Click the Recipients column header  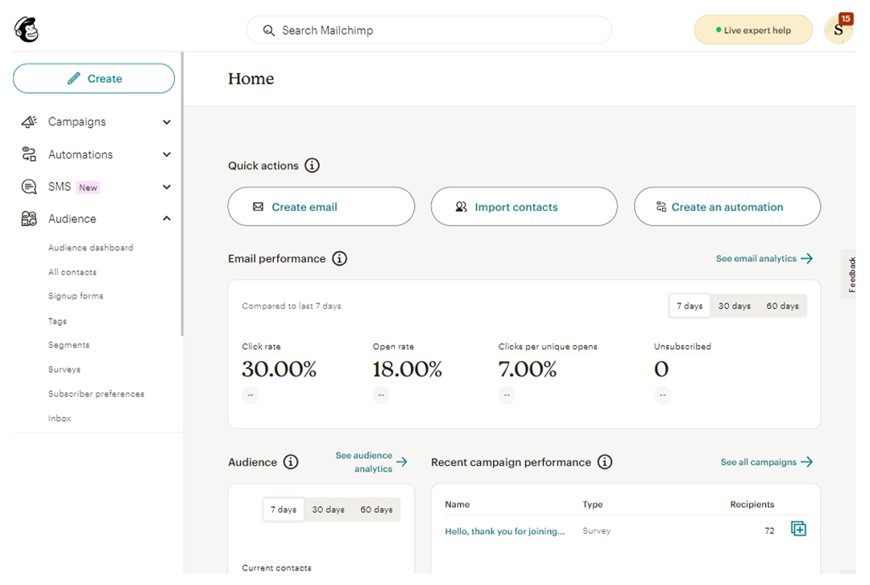coord(752,504)
